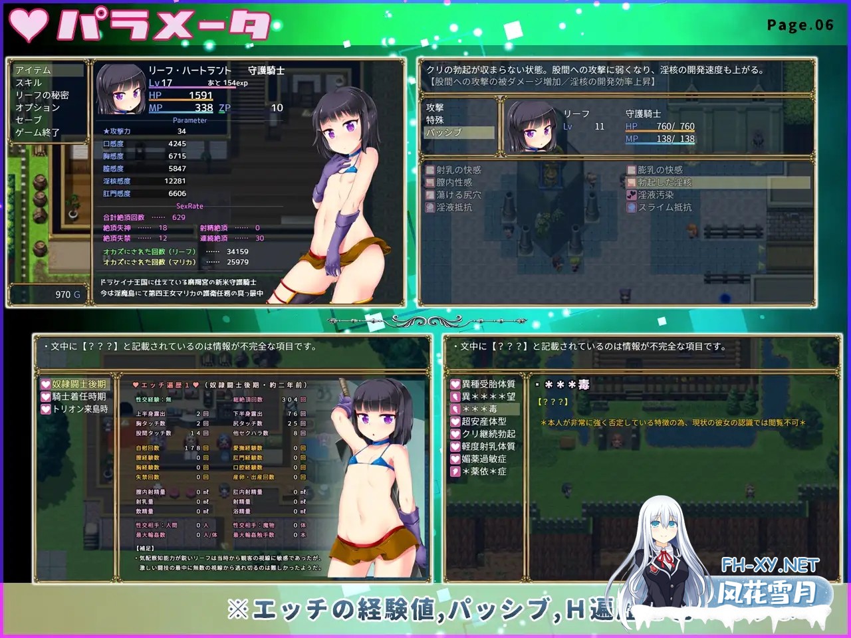Click the スライム抵抗 skill icon
The height and width of the screenshot is (638, 851).
pyautogui.click(x=632, y=207)
